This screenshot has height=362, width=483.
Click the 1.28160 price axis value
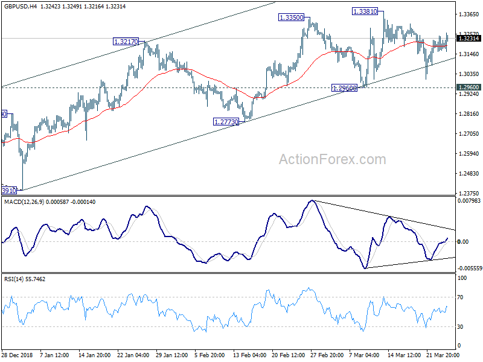point(469,114)
